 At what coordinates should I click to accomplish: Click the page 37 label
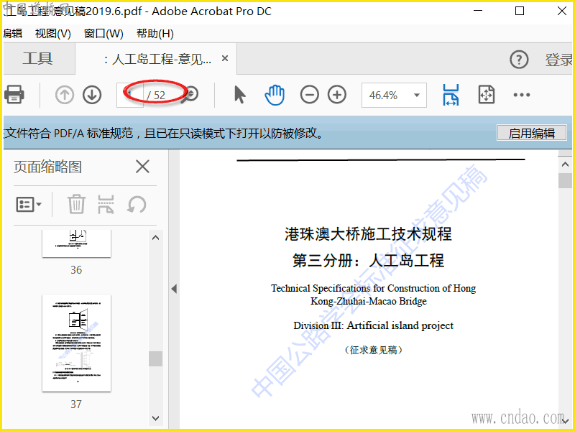coord(76,404)
